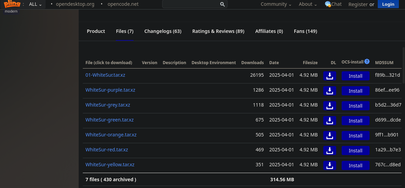Click the Pling logo
The width and height of the screenshot is (405, 188).
click(12, 4)
